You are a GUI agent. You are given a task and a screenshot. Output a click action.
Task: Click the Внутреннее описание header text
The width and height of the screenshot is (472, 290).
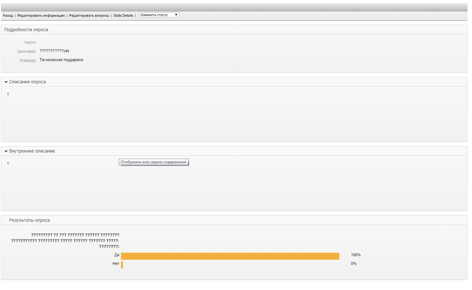(32, 151)
